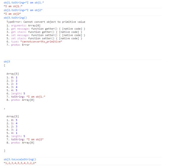Click the obj3.toLocaleString() command line
Viewport: 178px width, 166px height.
20,159
